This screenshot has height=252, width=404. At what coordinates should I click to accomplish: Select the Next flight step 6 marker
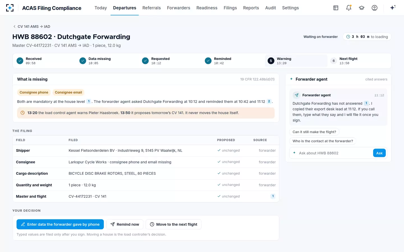pos(334,61)
